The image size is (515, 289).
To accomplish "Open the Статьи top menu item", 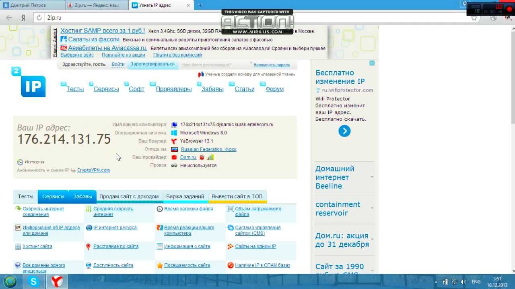I will 245,89.
